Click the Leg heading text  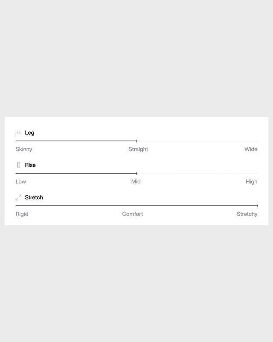click(29, 133)
